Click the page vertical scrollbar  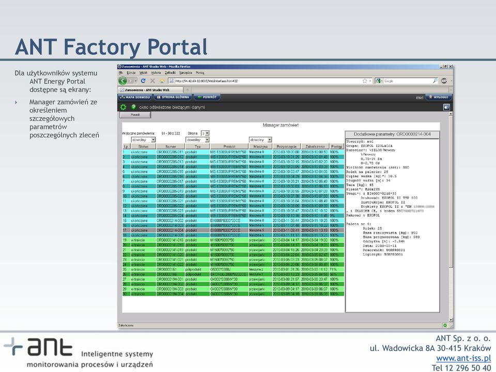click(x=451, y=216)
